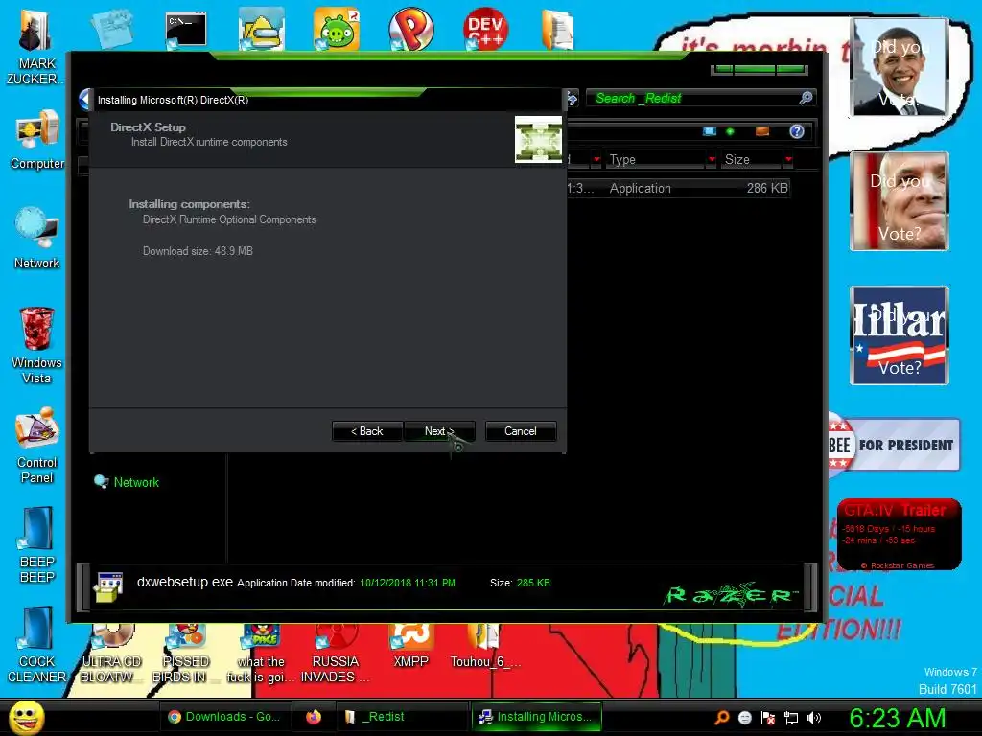Switch to Downloads - Go... Chrome taskbar button
Viewport: 982px width, 736px height.
coord(224,717)
